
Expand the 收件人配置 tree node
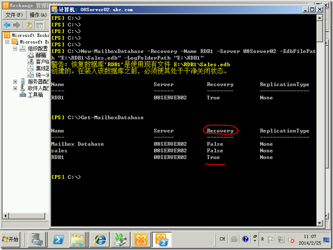pos(15,89)
